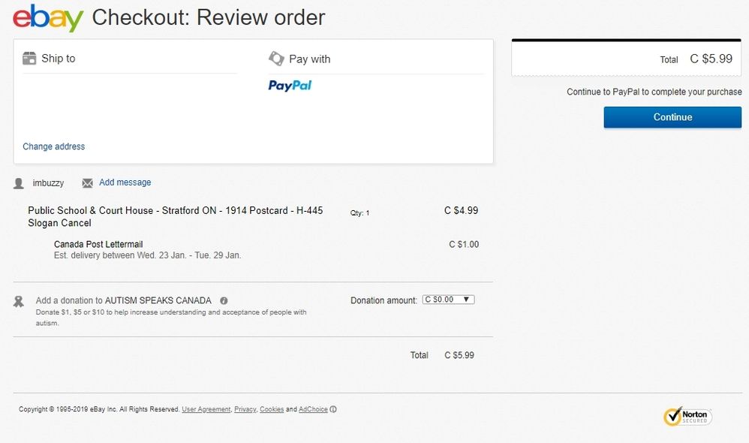Open the Donation amount dropdown

[448, 300]
